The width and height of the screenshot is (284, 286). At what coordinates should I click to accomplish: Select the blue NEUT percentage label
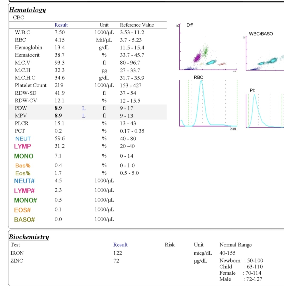tap(23, 139)
